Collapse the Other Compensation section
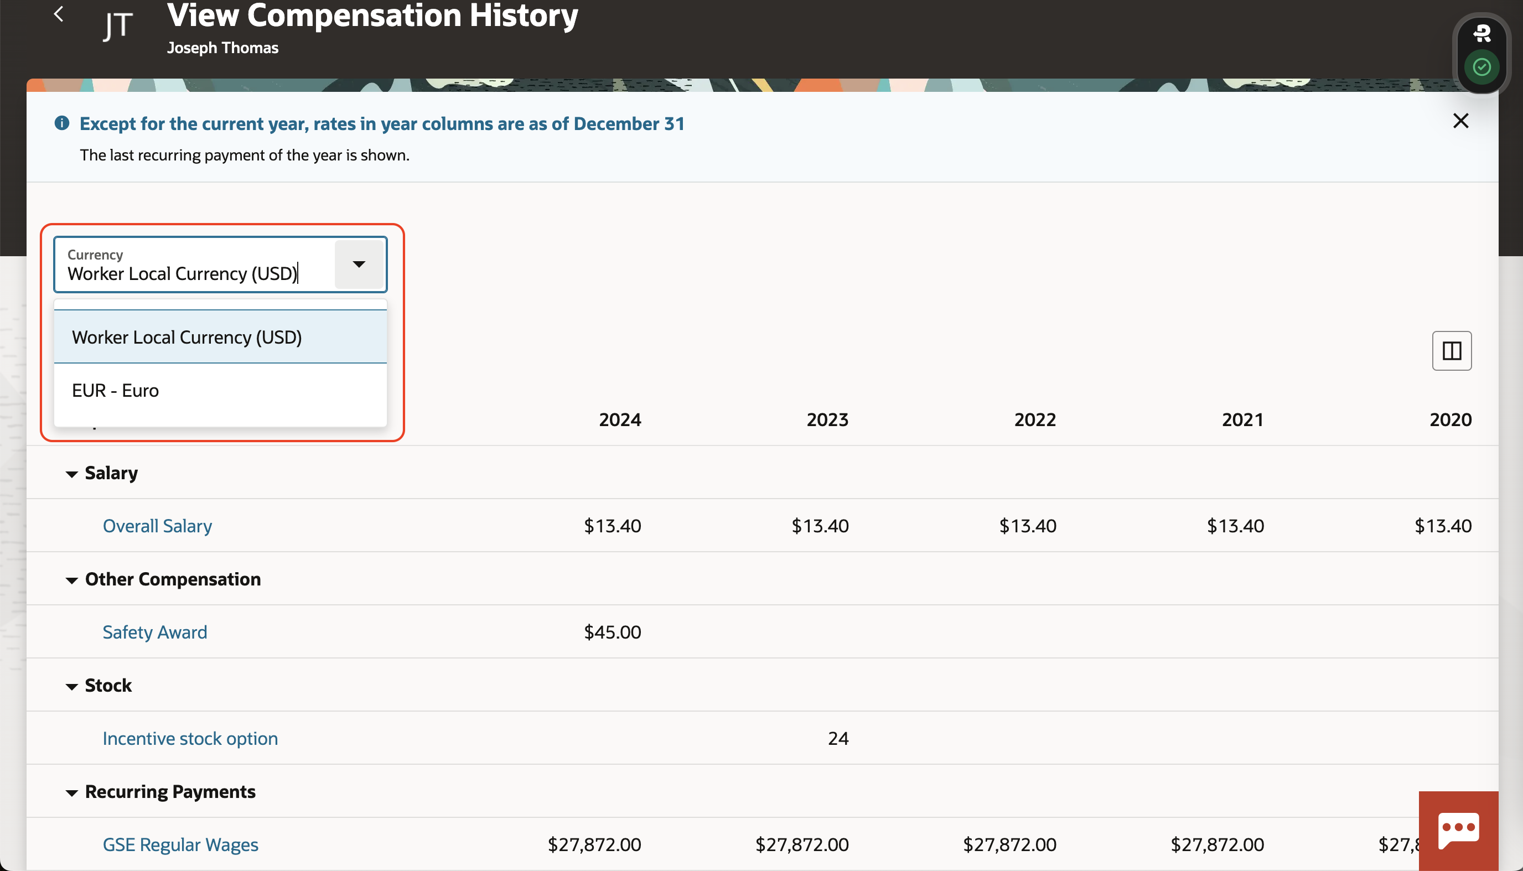Screen dimensions: 1523x871 (x=71, y=580)
